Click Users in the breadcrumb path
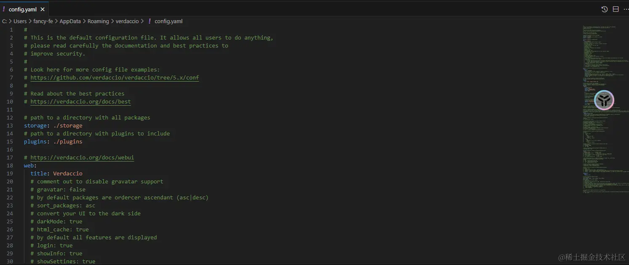This screenshot has width=629, height=265. (20, 21)
